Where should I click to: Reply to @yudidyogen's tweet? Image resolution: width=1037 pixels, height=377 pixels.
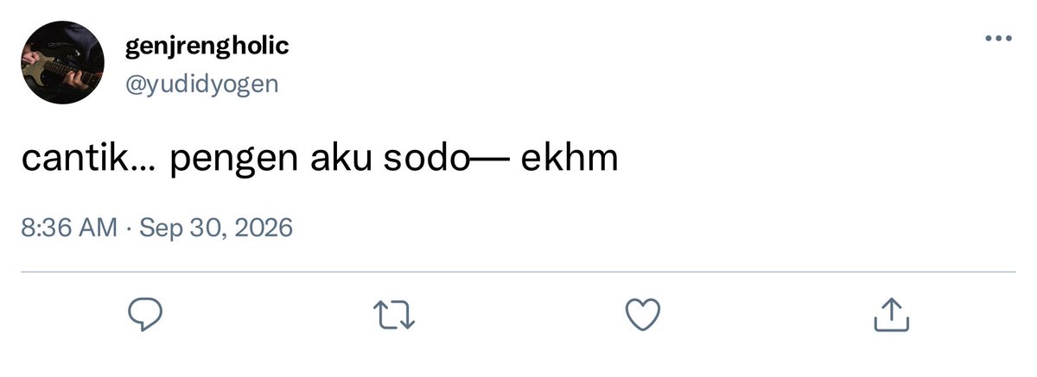146,315
